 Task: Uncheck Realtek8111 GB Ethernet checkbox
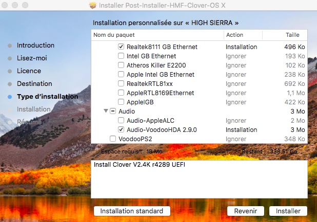tap(121, 47)
